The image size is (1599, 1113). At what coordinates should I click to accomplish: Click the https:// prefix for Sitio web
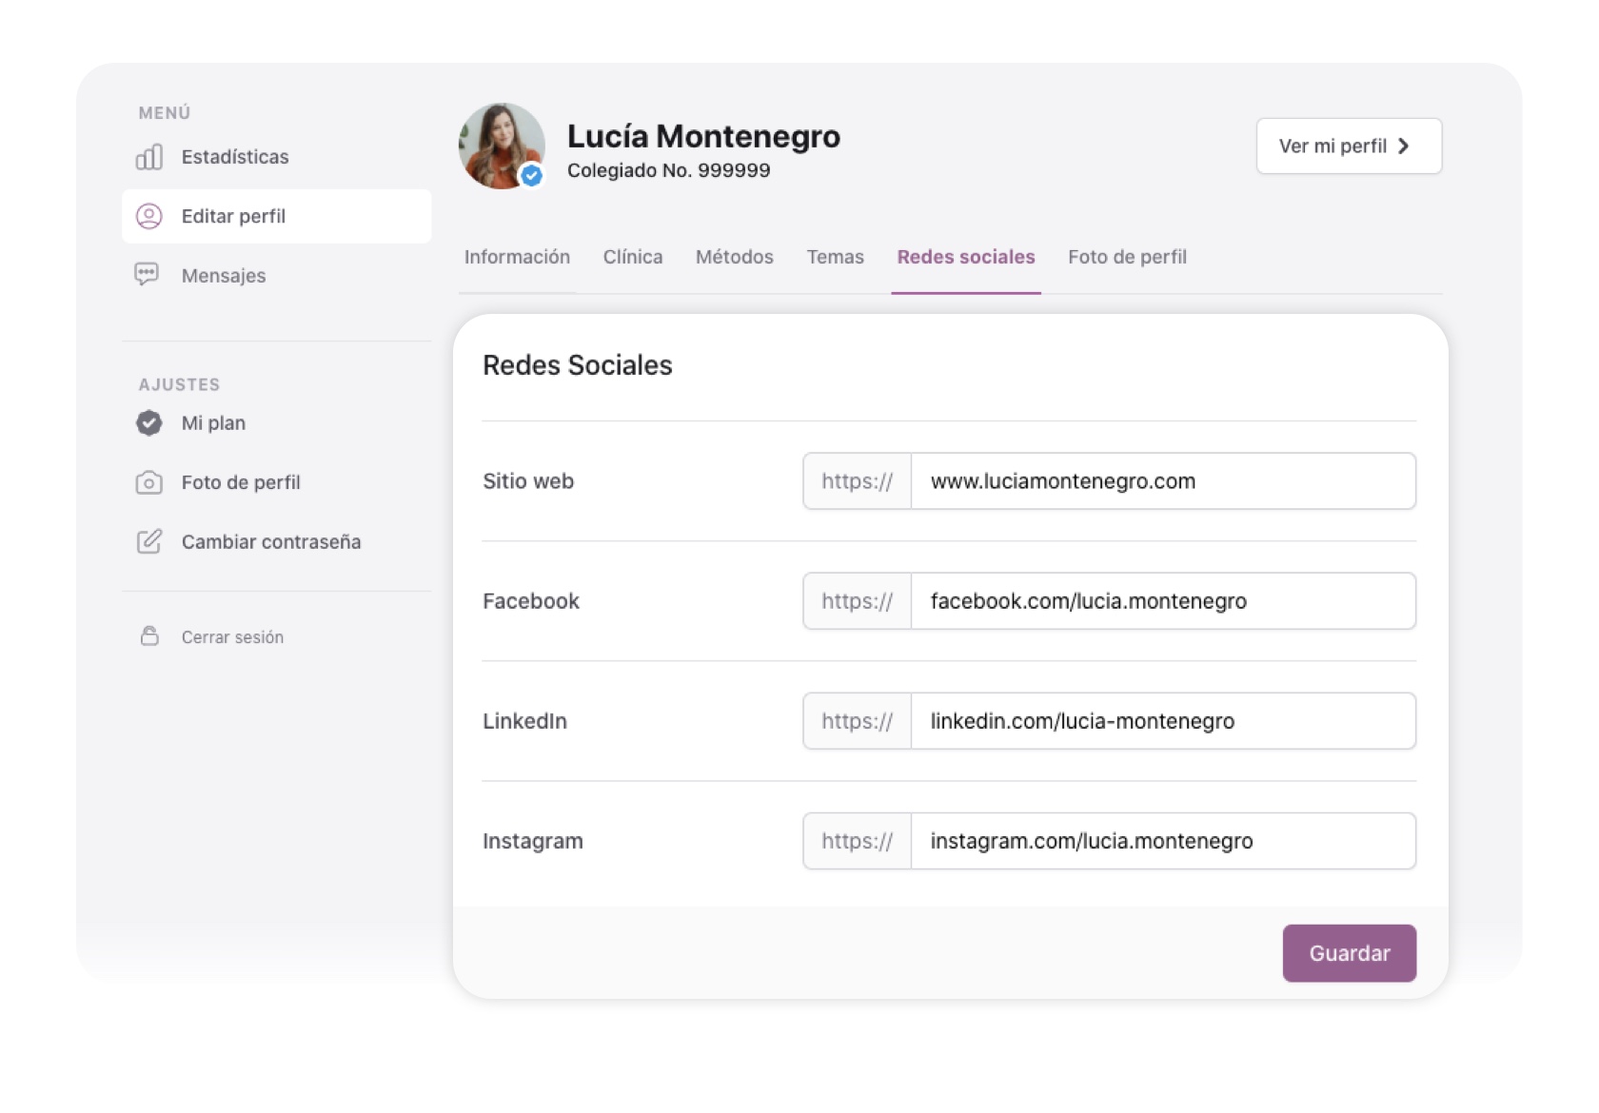(858, 481)
